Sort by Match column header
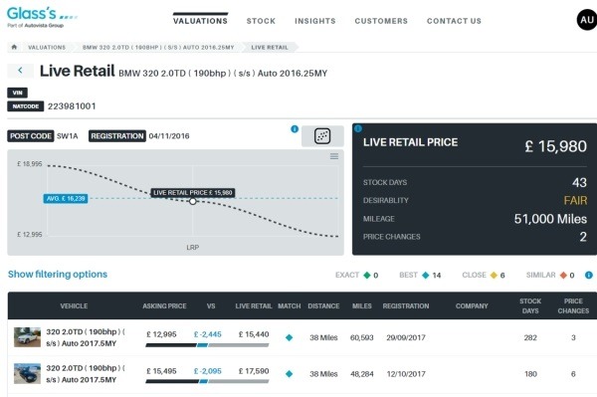This screenshot has width=597, height=397. tap(289, 306)
